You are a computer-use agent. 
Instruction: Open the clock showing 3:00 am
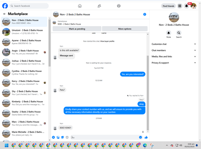point(189,145)
